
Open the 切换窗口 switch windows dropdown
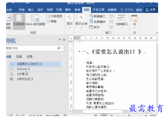tap(122, 21)
